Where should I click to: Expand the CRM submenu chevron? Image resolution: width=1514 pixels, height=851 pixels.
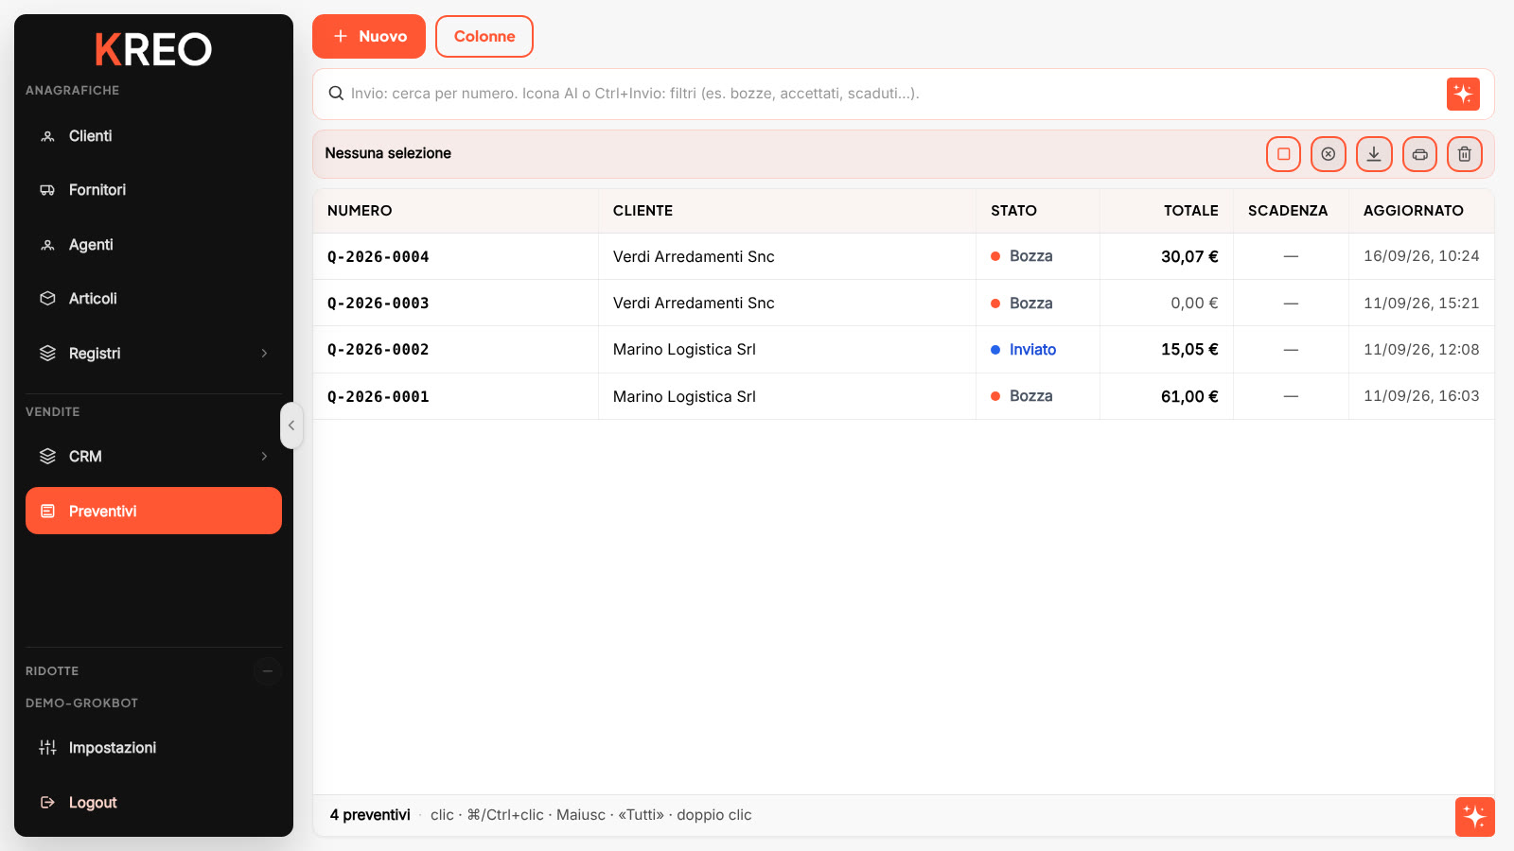(264, 457)
